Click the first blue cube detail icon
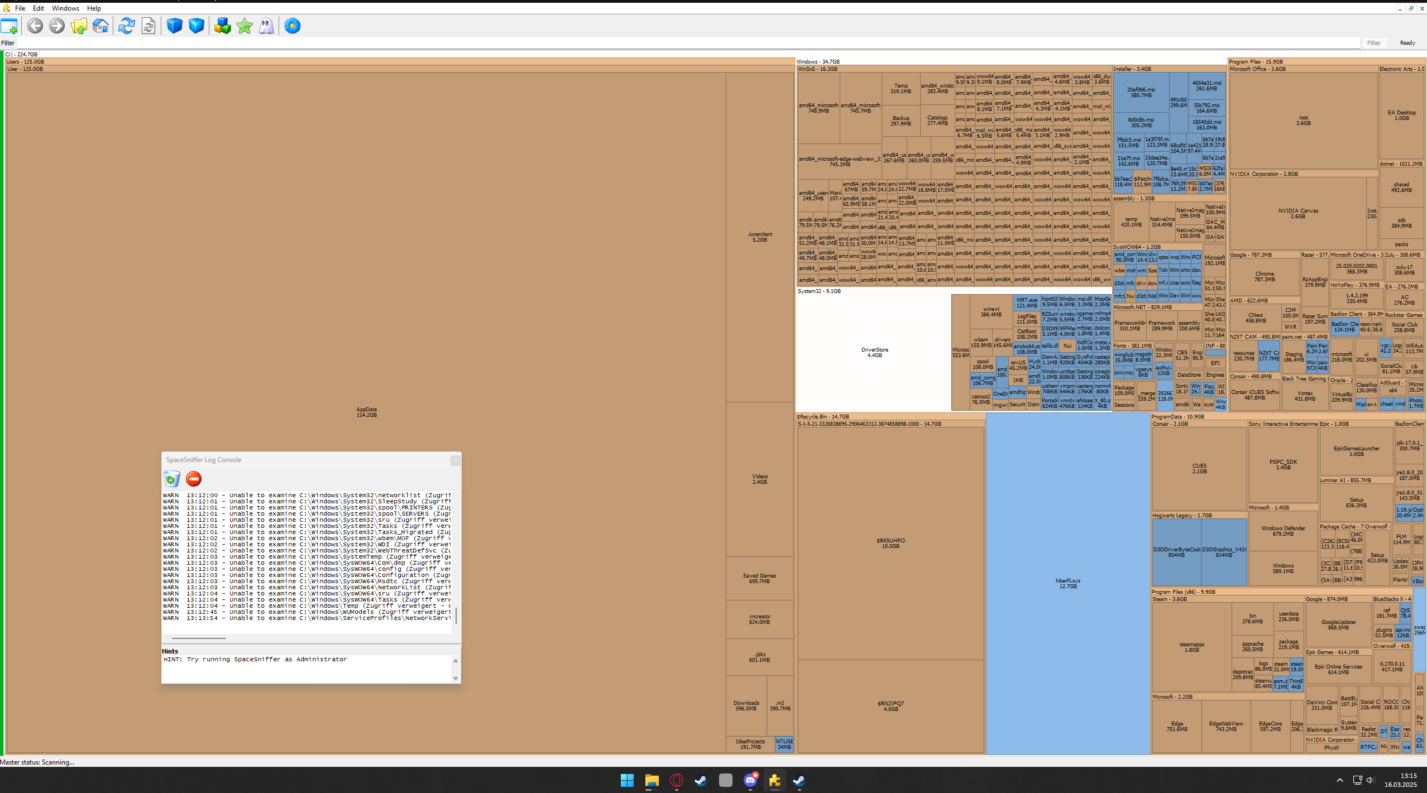 tap(175, 26)
